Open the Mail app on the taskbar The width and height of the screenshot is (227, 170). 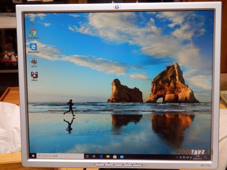(122, 157)
